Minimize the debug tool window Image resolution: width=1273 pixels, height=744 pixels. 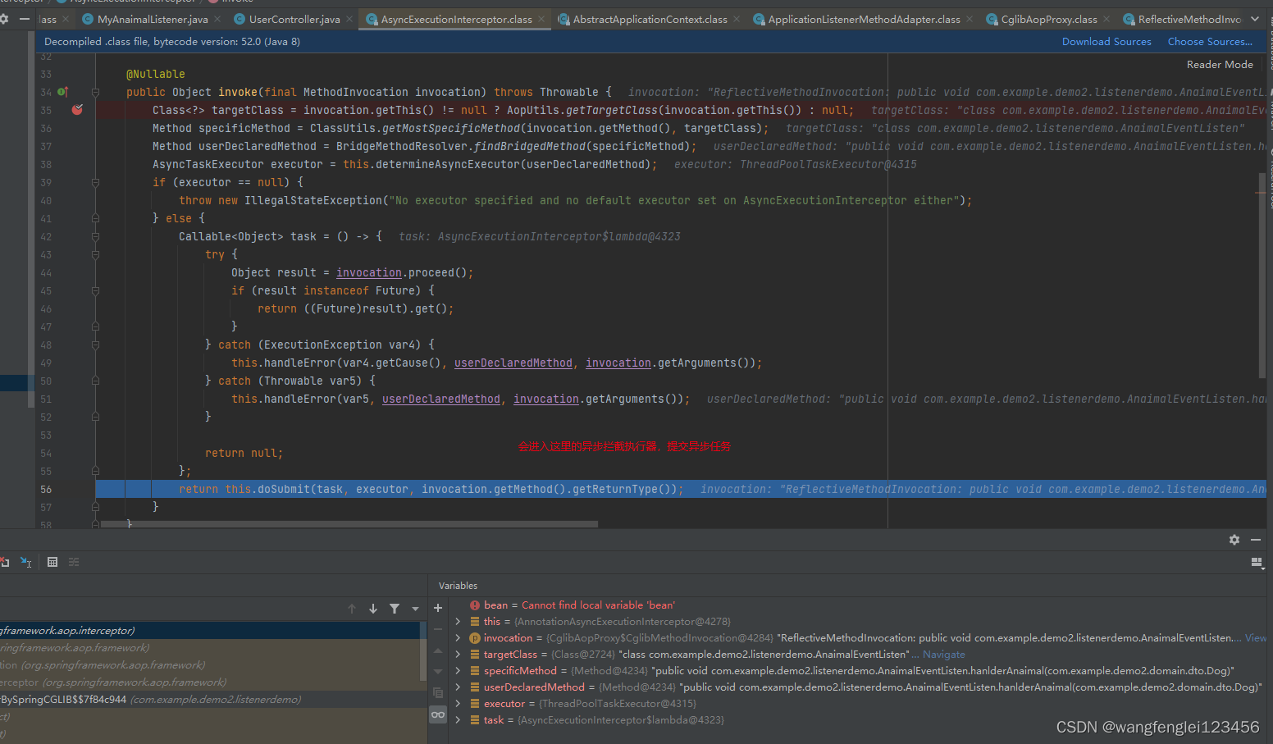[x=1256, y=540]
